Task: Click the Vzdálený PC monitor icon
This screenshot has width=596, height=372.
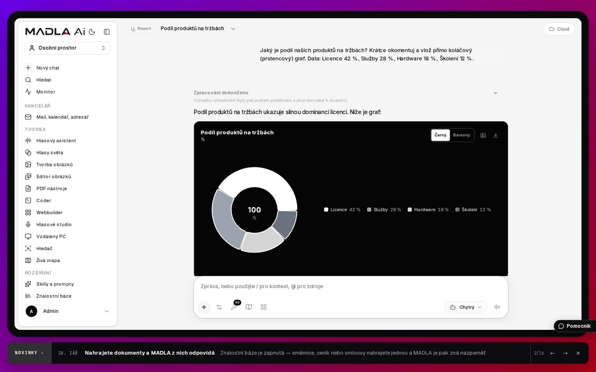Action: coord(28,236)
